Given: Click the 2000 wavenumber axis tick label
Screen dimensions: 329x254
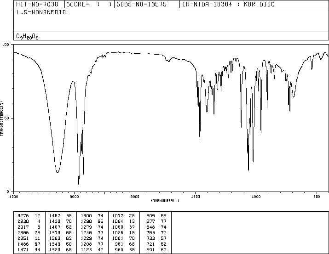Looking at the screenshot, I should point(135,197).
